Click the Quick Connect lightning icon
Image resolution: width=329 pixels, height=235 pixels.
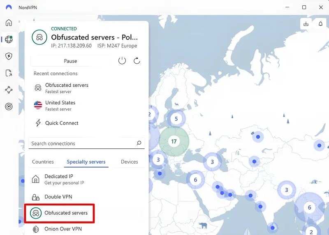[38, 123]
